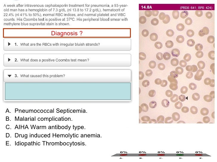Click the green poll indicator for D
This screenshot has width=217, height=162.
pos(180,155)
